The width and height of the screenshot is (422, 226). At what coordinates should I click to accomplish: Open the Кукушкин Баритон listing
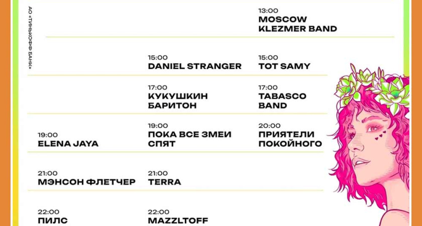tap(178, 100)
